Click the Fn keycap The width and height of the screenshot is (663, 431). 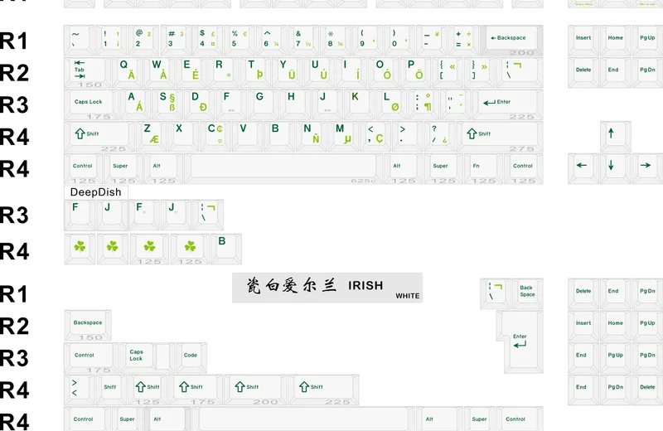pos(484,169)
